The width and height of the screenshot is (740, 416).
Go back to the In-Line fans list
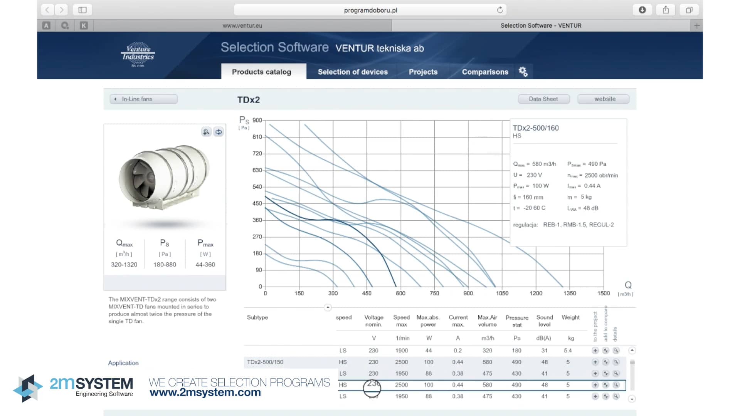[143, 99]
